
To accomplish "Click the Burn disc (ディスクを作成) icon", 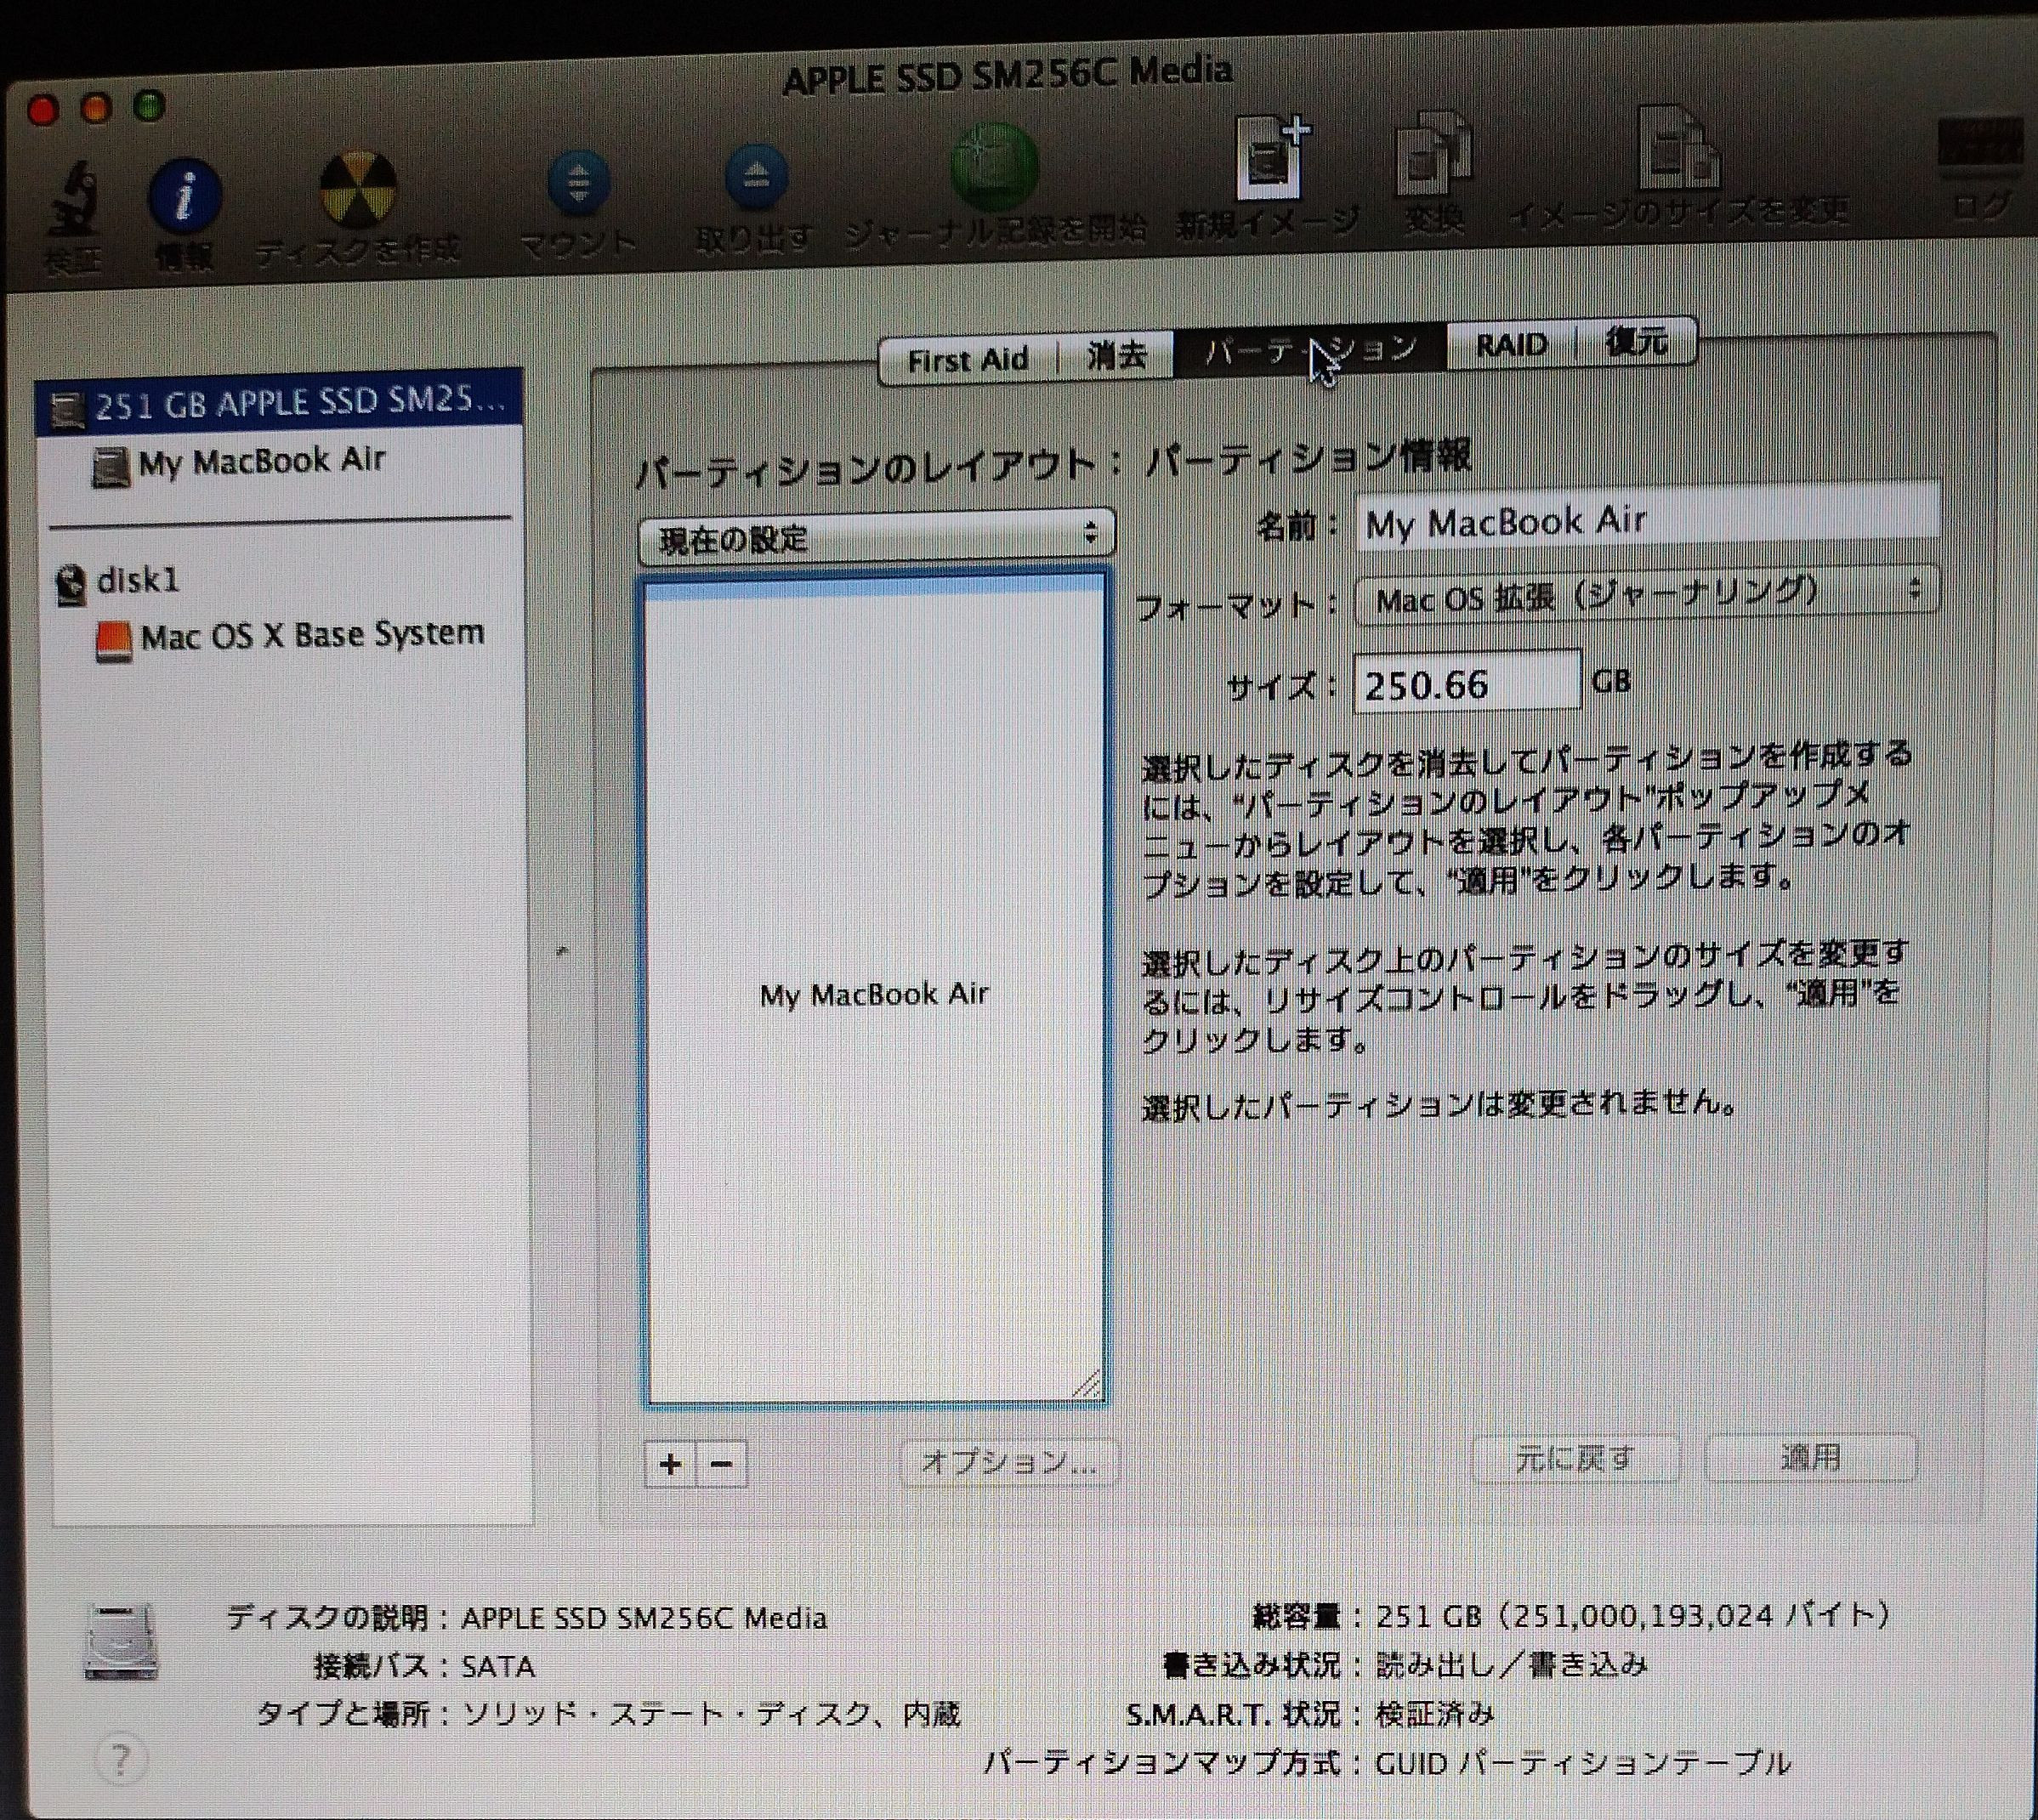I will point(358,190).
